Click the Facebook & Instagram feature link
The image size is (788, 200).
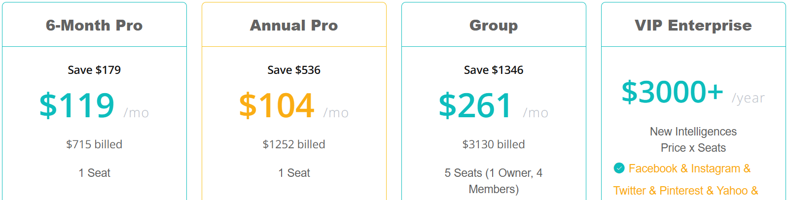[689, 168]
